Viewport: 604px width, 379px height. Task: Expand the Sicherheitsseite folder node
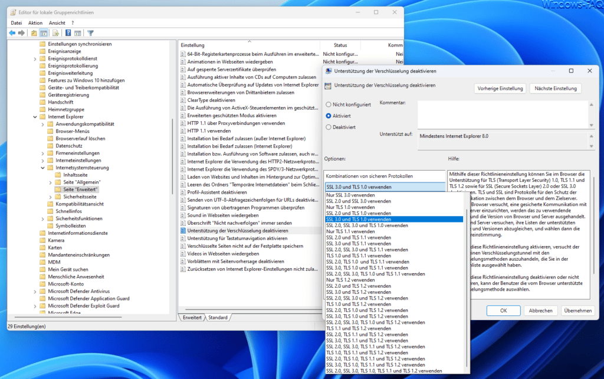[x=51, y=197]
